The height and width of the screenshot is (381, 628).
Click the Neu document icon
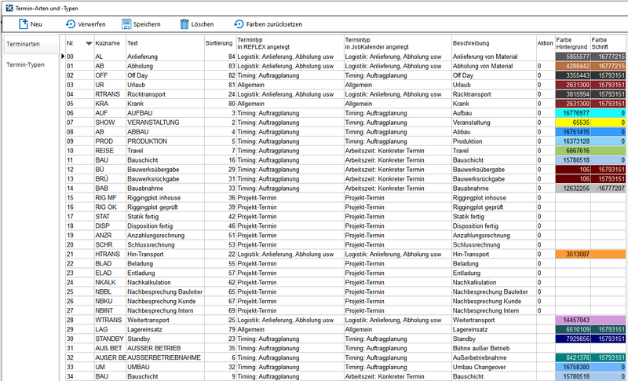24,24
